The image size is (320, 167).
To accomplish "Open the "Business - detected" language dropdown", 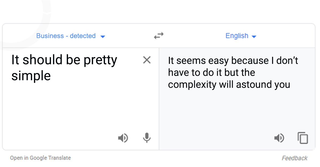I will [x=71, y=36].
